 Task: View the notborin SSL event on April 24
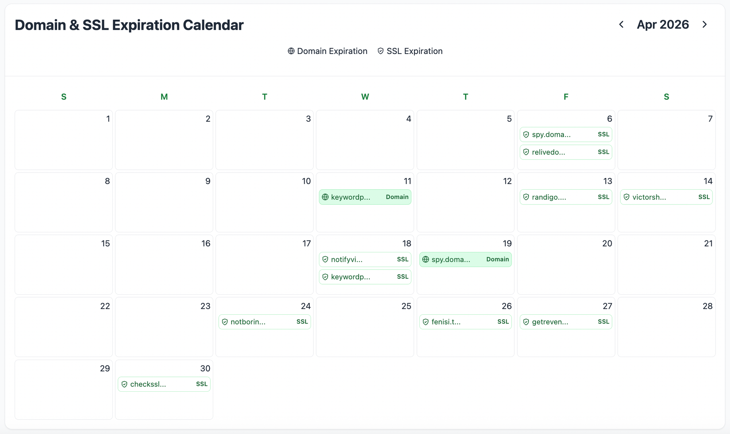coord(264,322)
